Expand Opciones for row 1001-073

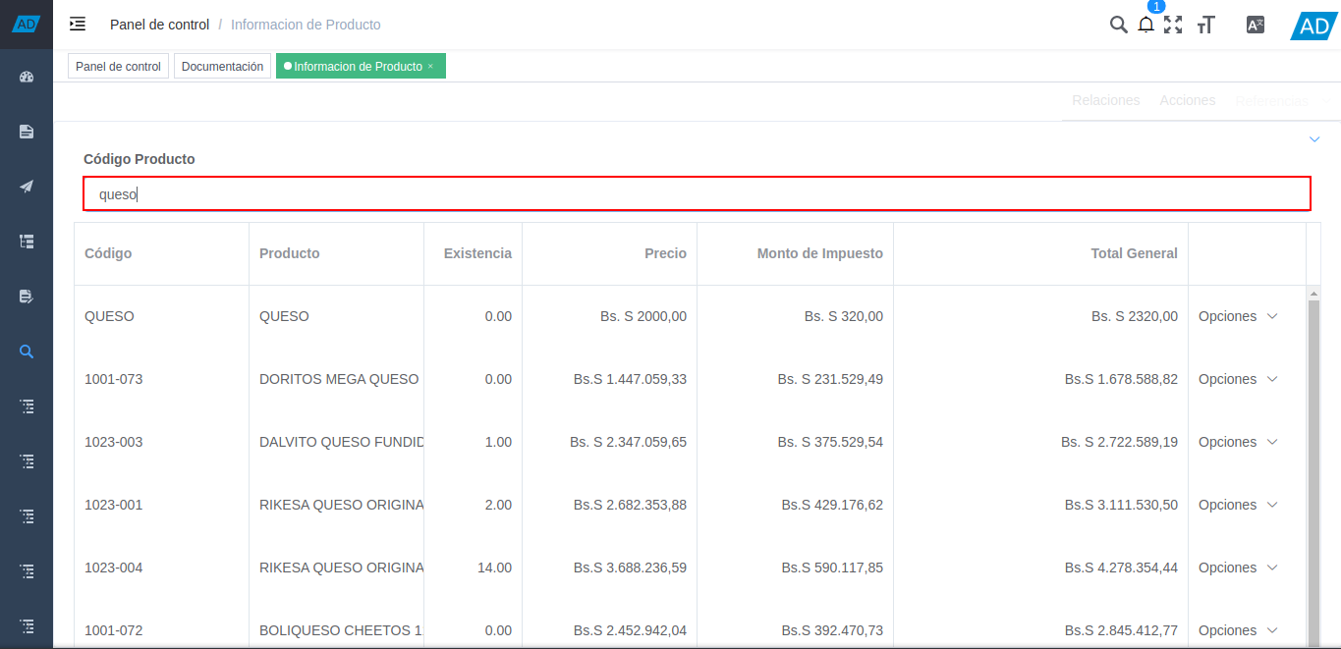1238,379
